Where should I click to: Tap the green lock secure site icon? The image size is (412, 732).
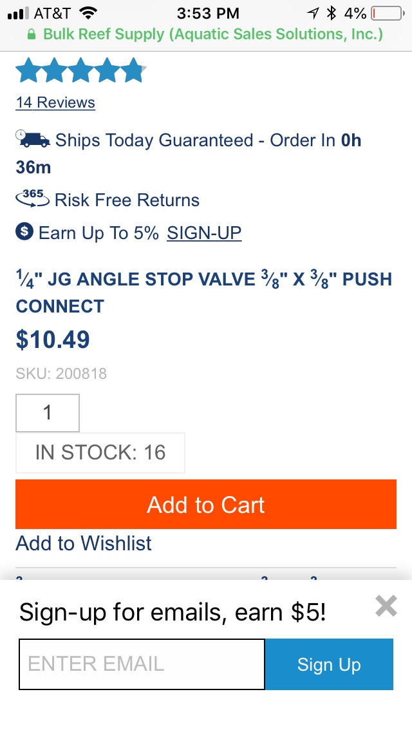[32, 35]
